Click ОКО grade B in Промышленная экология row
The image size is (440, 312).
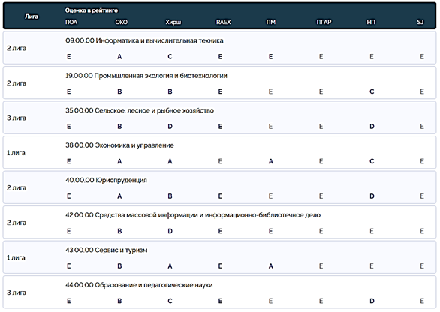(x=119, y=91)
